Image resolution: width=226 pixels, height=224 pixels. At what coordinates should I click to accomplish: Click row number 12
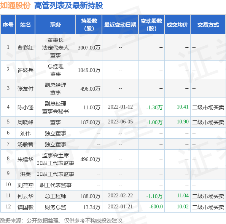(8, 206)
